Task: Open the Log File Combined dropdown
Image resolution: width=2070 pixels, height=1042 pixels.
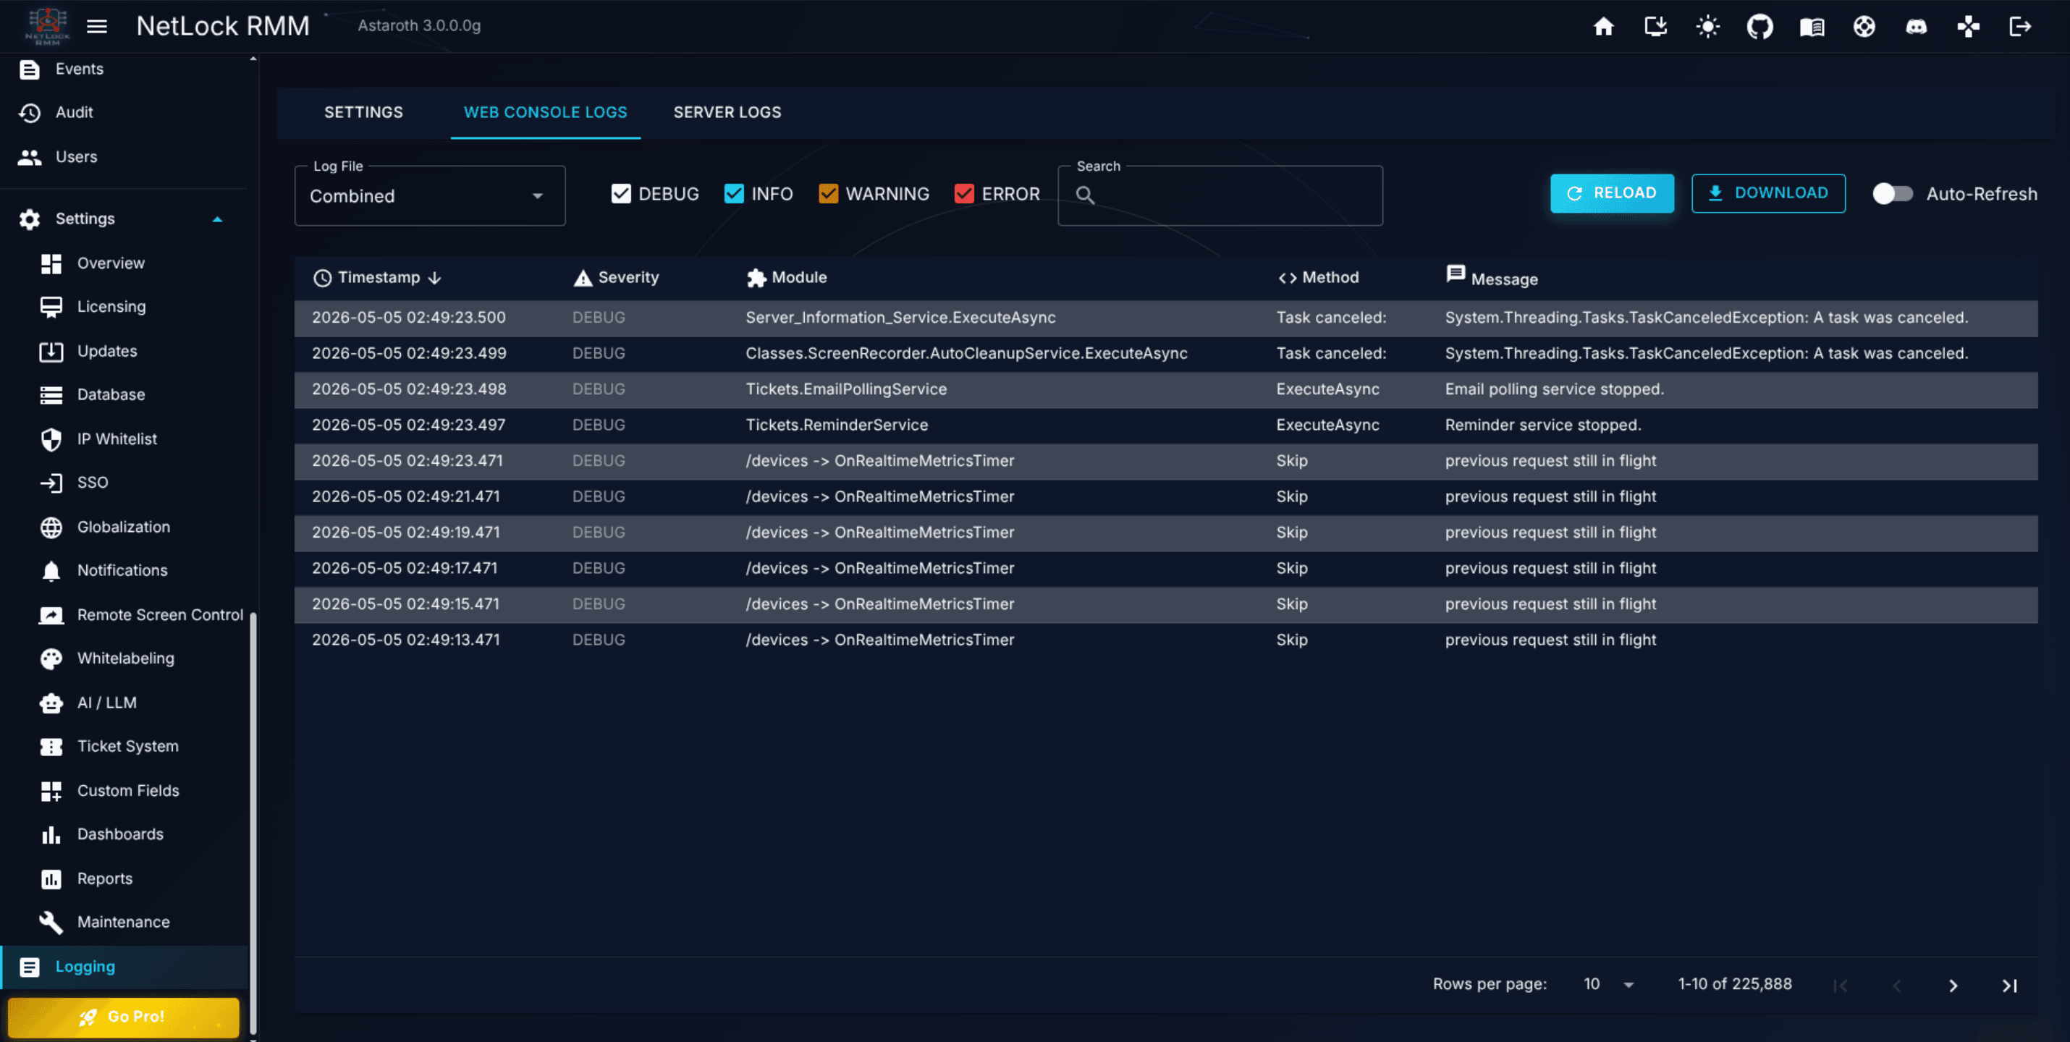Action: [430, 196]
